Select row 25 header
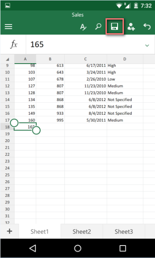This screenshot has height=258, width=155. (7, 175)
